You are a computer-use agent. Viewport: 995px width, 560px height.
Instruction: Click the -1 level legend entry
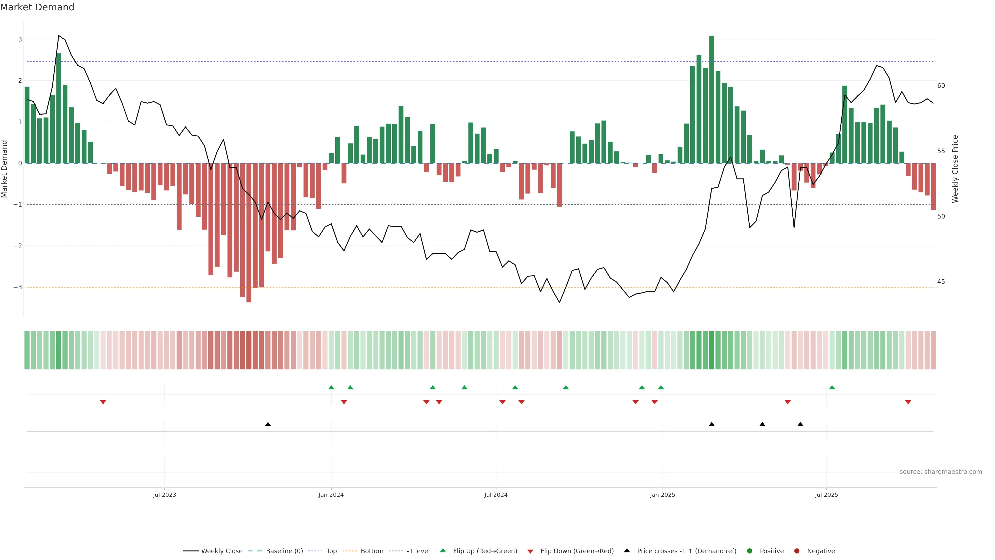418,551
